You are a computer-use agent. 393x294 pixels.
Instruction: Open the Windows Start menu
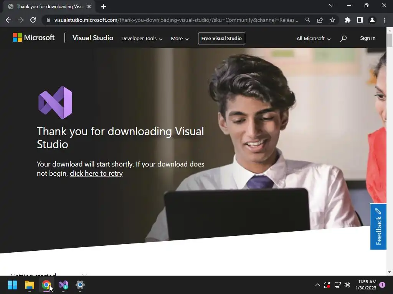coord(12,285)
